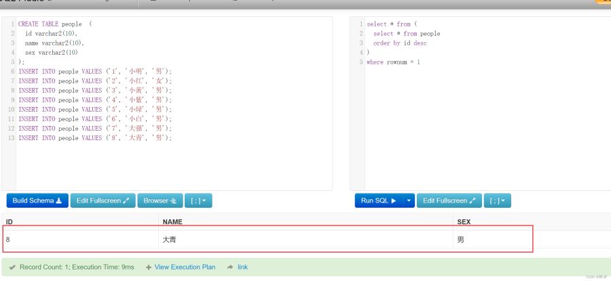The width and height of the screenshot is (611, 281).
Task: Run the SQL query
Action: pos(378,200)
